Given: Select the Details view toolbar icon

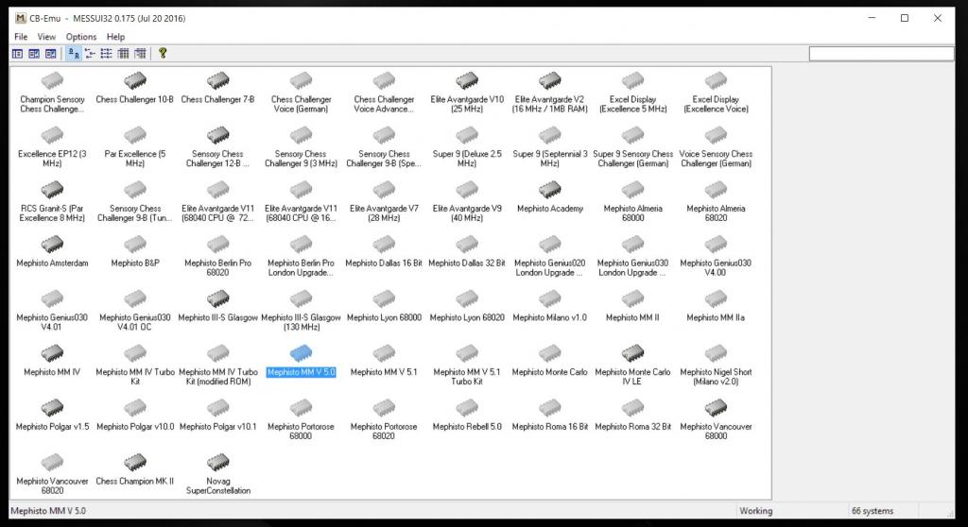Looking at the screenshot, I should click(123, 54).
